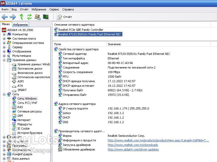Go back with the blue left arrow
Image resolution: width=217 pixels, height=162 pixels.
click(x=5, y=17)
